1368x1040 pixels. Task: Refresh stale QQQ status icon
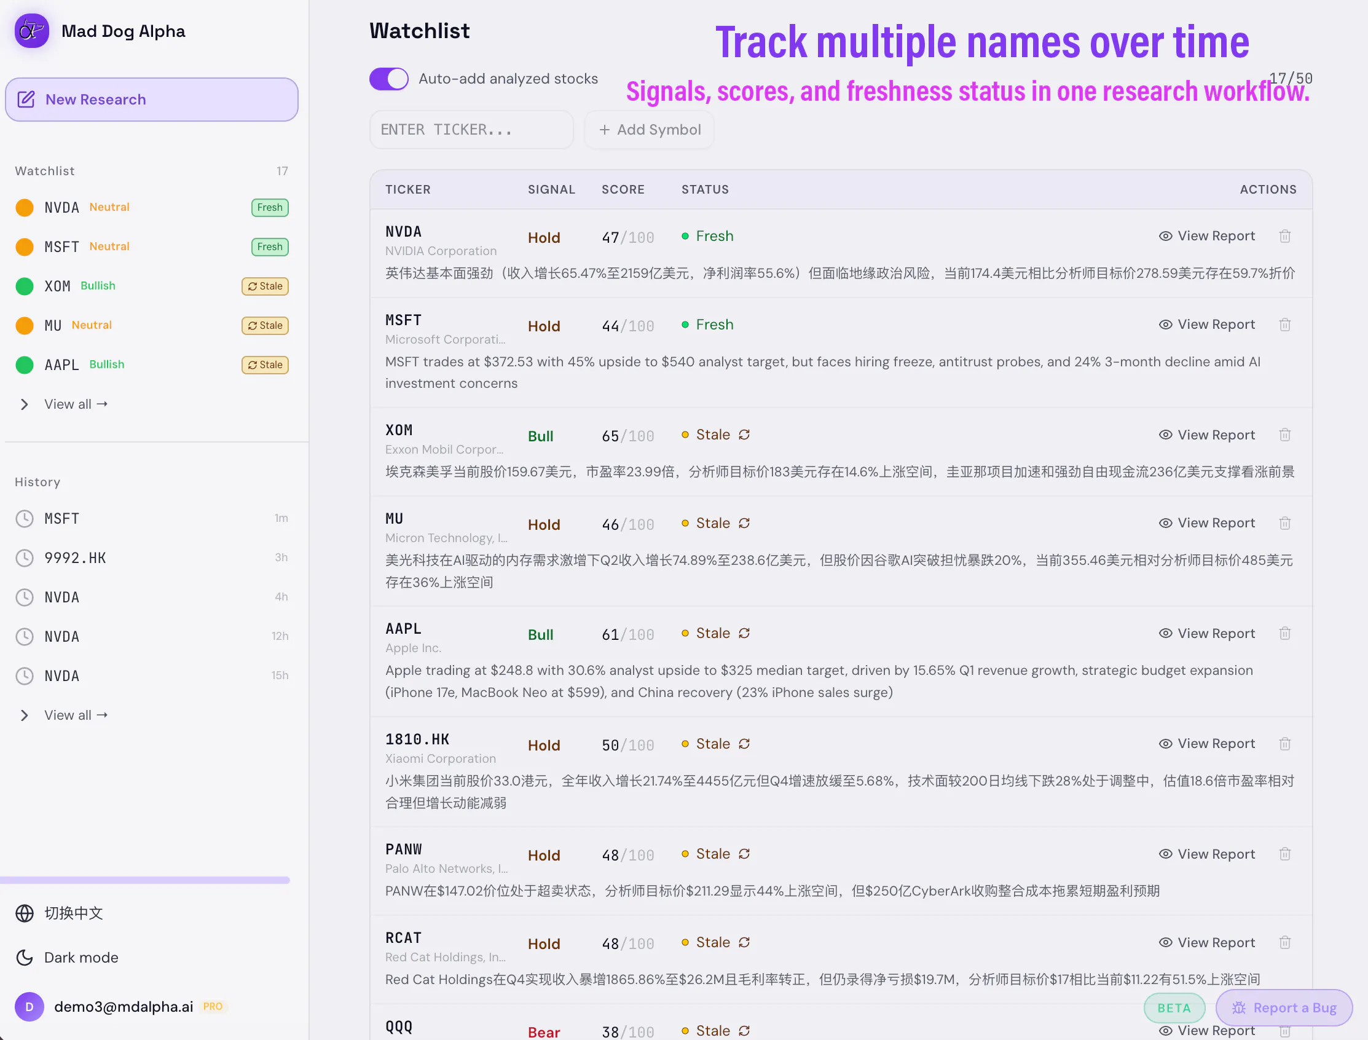pos(744,1031)
